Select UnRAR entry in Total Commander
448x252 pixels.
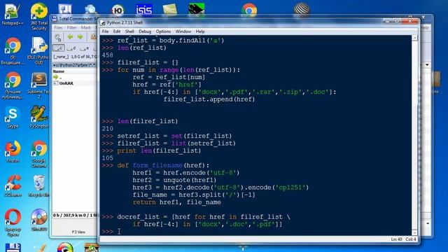64,83
